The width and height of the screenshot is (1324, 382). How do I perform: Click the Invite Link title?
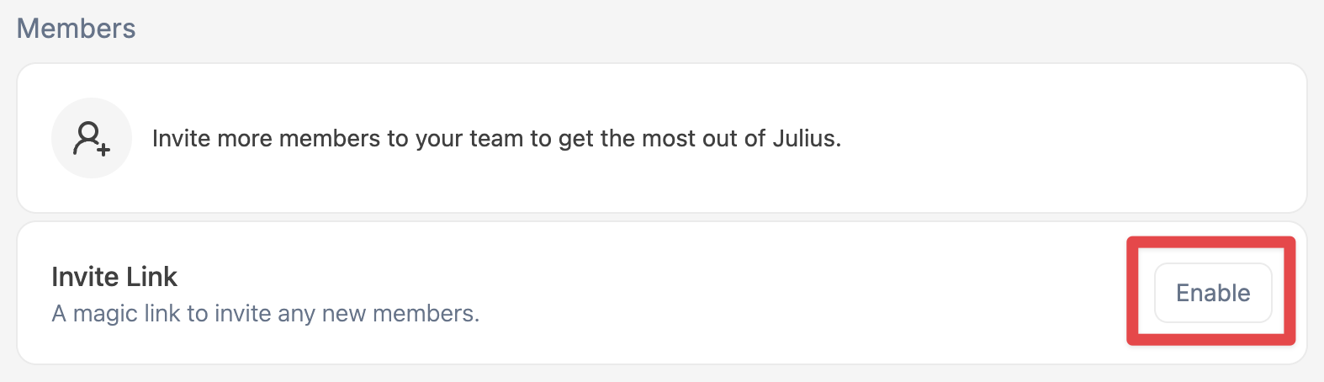pos(114,276)
